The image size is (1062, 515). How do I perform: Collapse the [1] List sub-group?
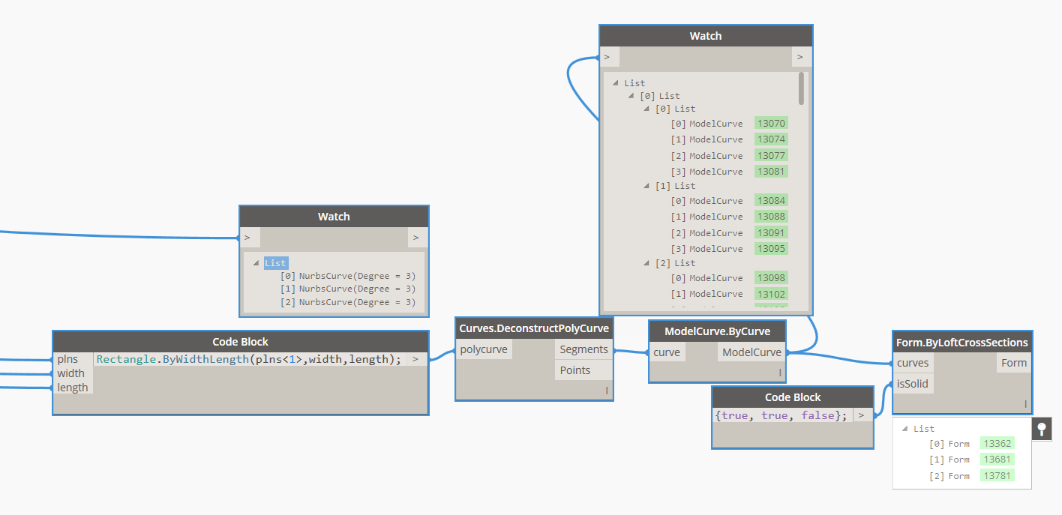646,186
